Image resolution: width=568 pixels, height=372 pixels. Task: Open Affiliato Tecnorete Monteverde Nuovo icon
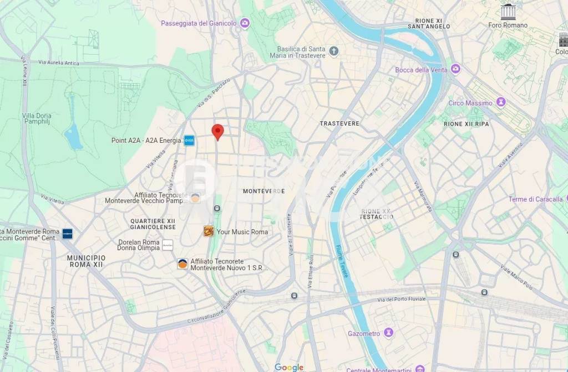[182, 264]
